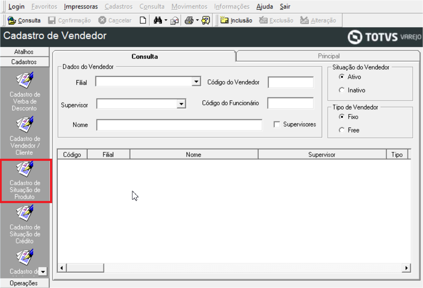Viewport: 423px width, 288px height.
Task: Switch to the Consulta tab
Action: tap(144, 56)
